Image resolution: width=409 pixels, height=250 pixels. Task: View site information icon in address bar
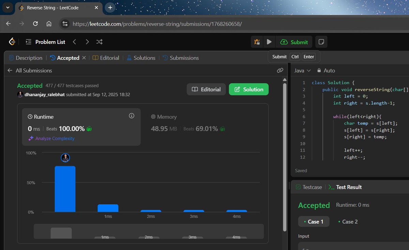[x=65, y=24]
